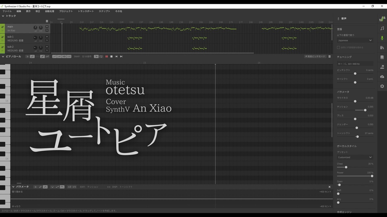The image size is (387, 217).
Task: Open the render export side panel icon
Action: [x=382, y=67]
